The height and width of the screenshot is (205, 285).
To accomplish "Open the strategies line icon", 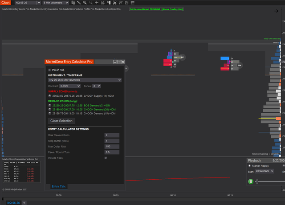I will [x=121, y=3].
